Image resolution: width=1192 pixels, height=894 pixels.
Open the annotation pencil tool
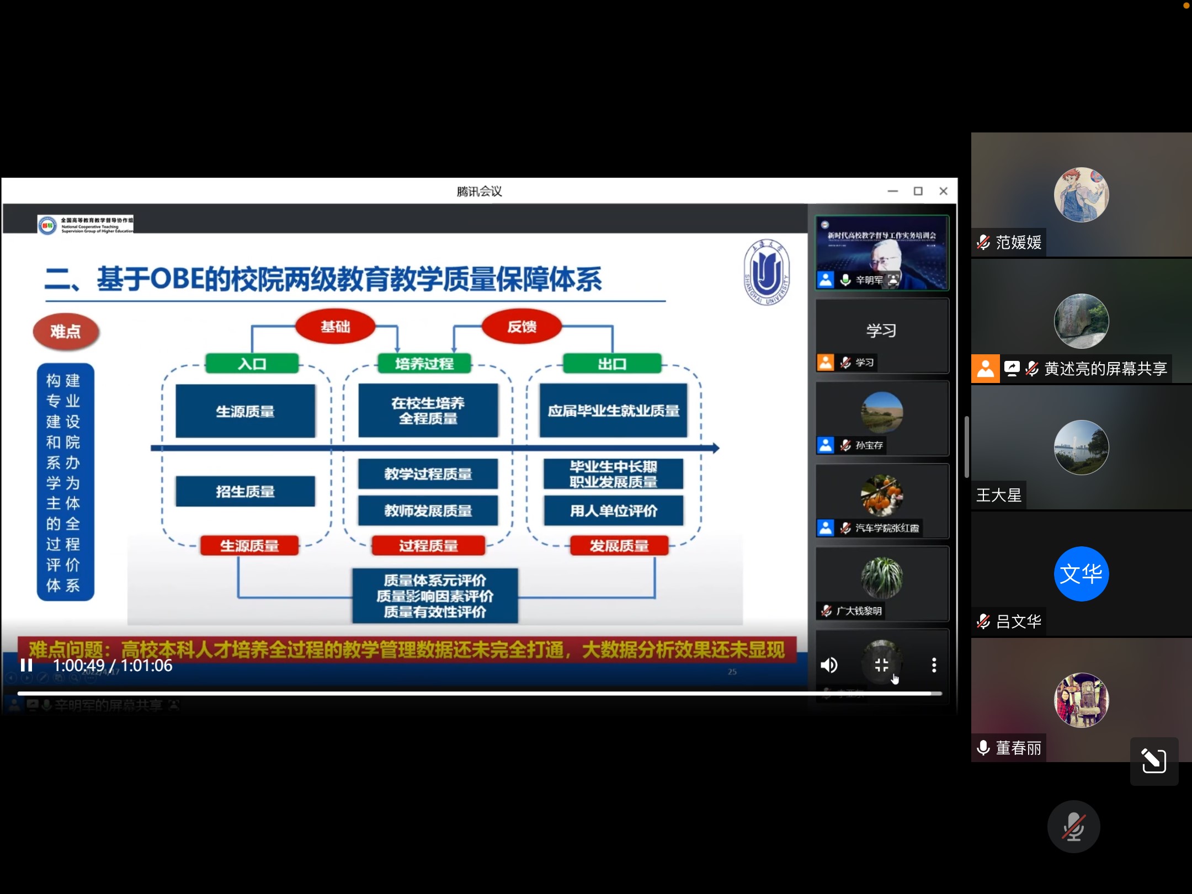coord(1154,761)
